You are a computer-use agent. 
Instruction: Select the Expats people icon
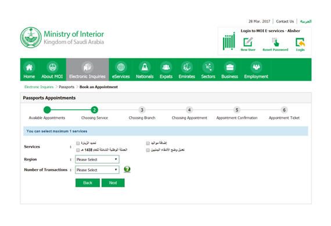pos(166,67)
